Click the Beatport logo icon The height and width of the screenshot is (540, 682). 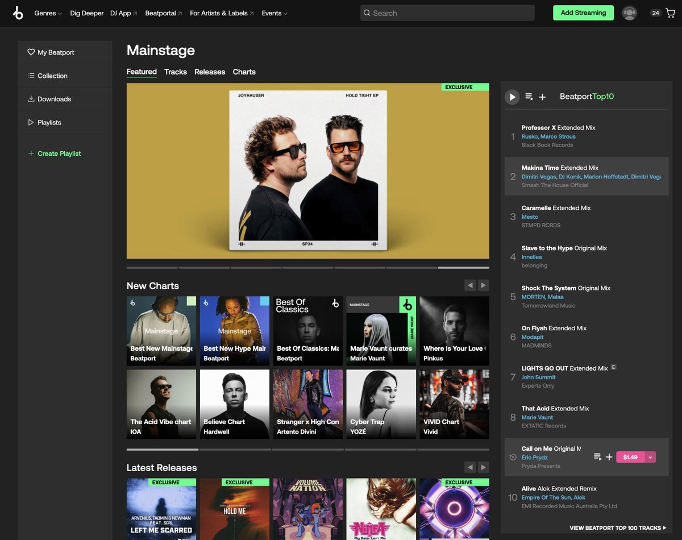coord(18,13)
